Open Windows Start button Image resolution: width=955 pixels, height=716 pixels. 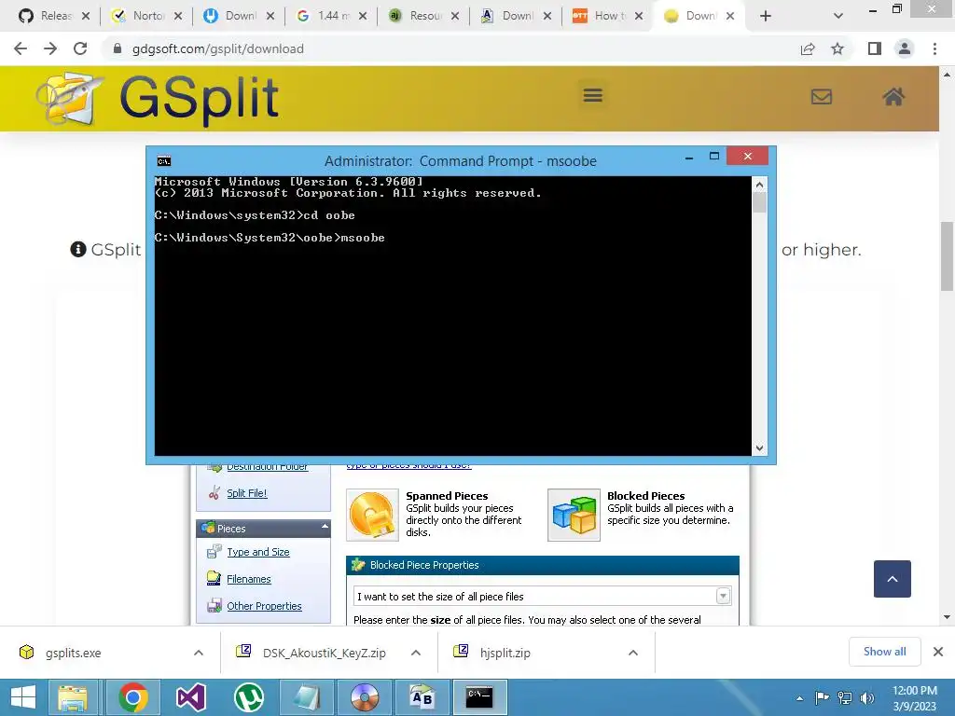[x=23, y=697]
